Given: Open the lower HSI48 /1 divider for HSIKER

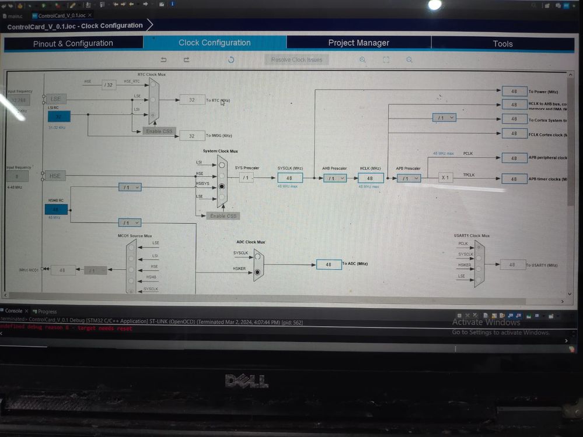Looking at the screenshot, I should click(x=130, y=223).
